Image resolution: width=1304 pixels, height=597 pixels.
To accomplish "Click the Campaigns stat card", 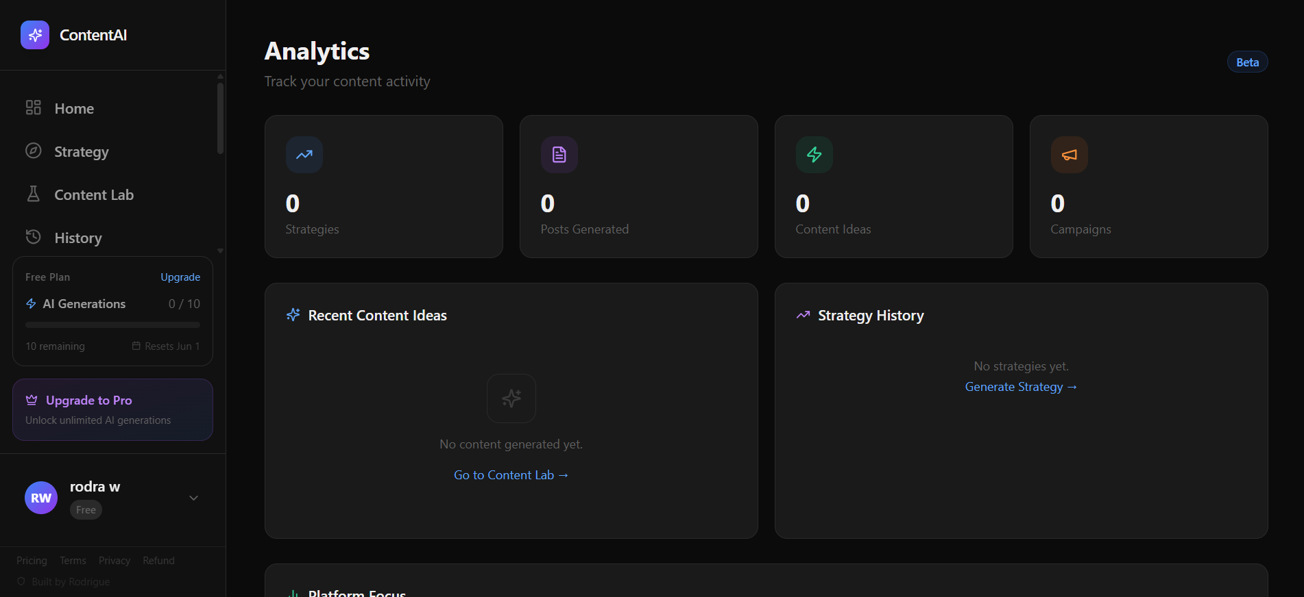I will click(1149, 186).
